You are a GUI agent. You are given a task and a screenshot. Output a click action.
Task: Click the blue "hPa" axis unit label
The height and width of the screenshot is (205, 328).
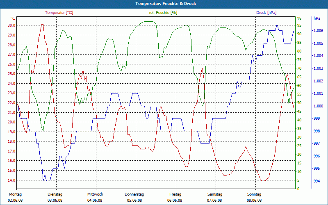[317, 18]
